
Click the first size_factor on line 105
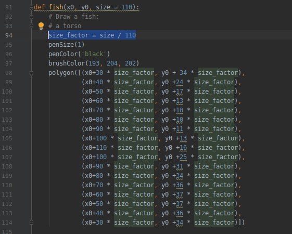pos(137,138)
